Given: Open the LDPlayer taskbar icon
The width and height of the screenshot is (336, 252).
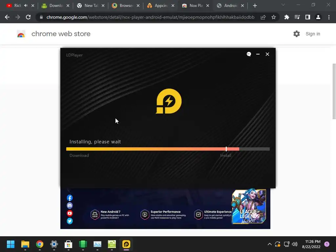Looking at the screenshot, I should [126, 244].
